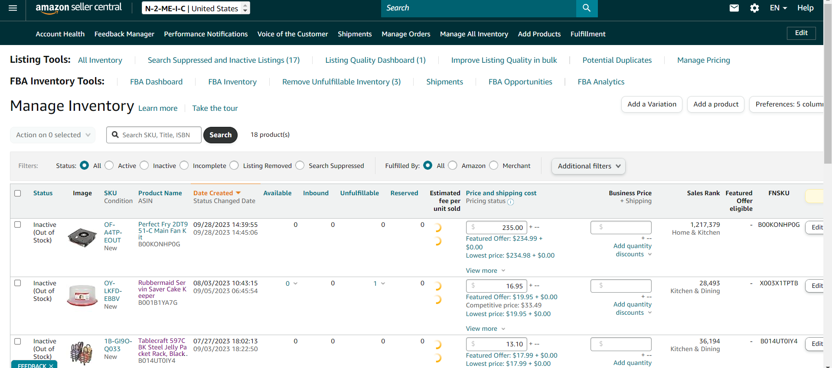Select the Incomplete status filter radio
This screenshot has width=832, height=368.
coord(184,165)
